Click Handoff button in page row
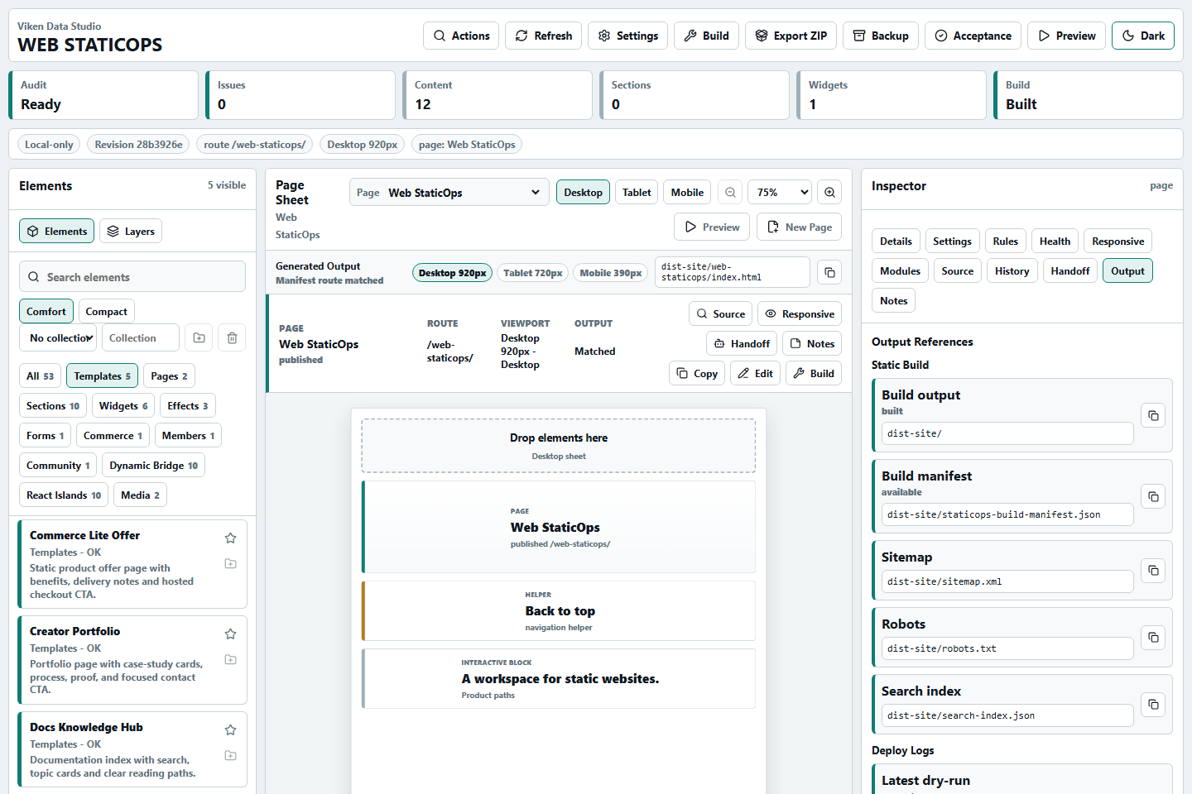The height and width of the screenshot is (794, 1192). pyautogui.click(x=742, y=343)
